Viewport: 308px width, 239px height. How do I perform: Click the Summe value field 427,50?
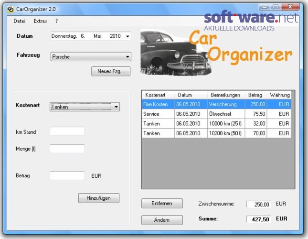(259, 219)
